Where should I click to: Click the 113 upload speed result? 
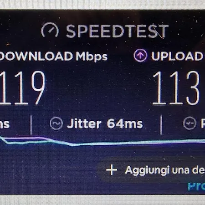click(x=176, y=88)
